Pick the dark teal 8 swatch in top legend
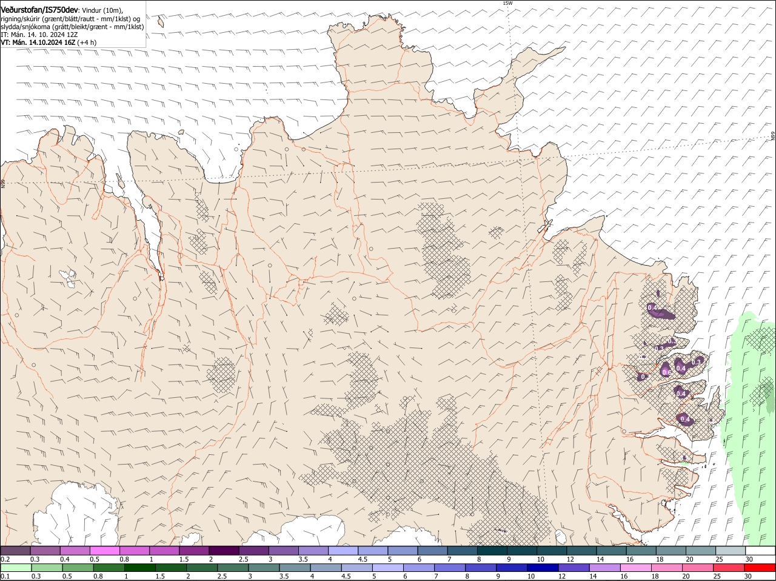 click(492, 551)
